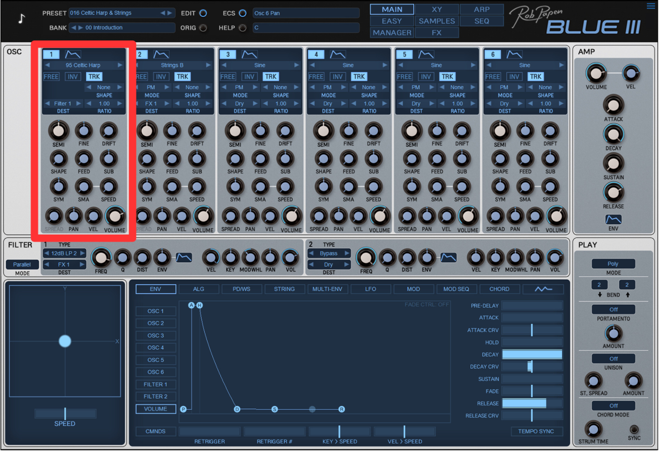
Task: Open oscillator 1 envelope icon
Action: tap(73, 54)
